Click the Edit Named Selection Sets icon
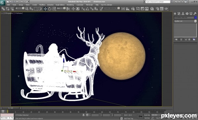 tap(101, 9)
